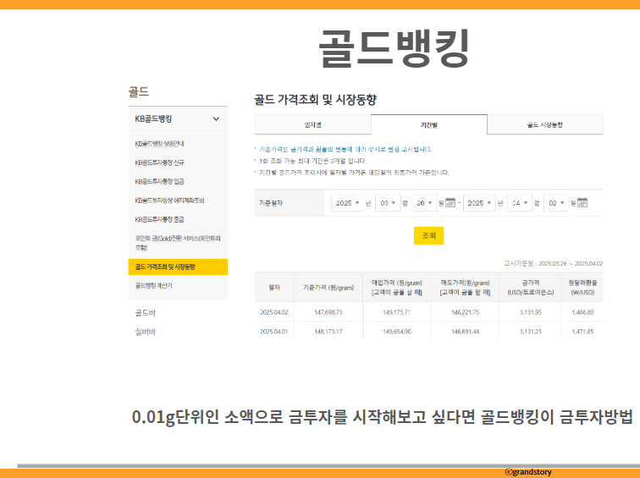The image size is (640, 478).
Task: Open KB골드투자통장 출금 menu item
Action: 160,219
